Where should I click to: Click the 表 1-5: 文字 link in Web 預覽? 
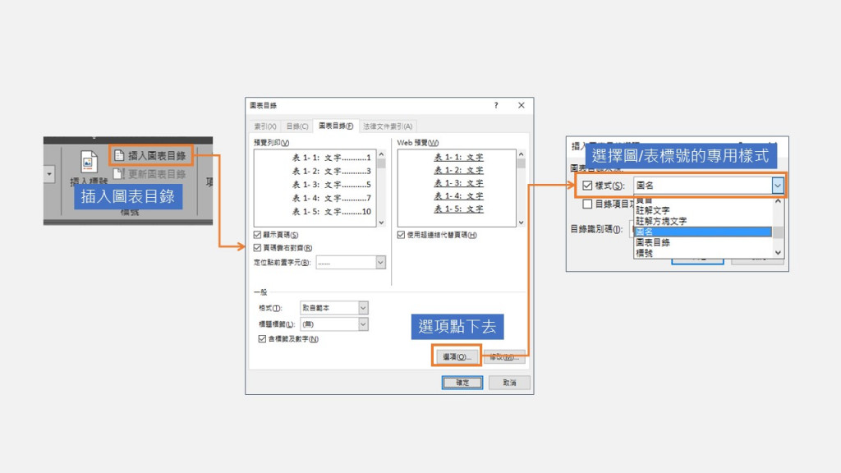458,209
